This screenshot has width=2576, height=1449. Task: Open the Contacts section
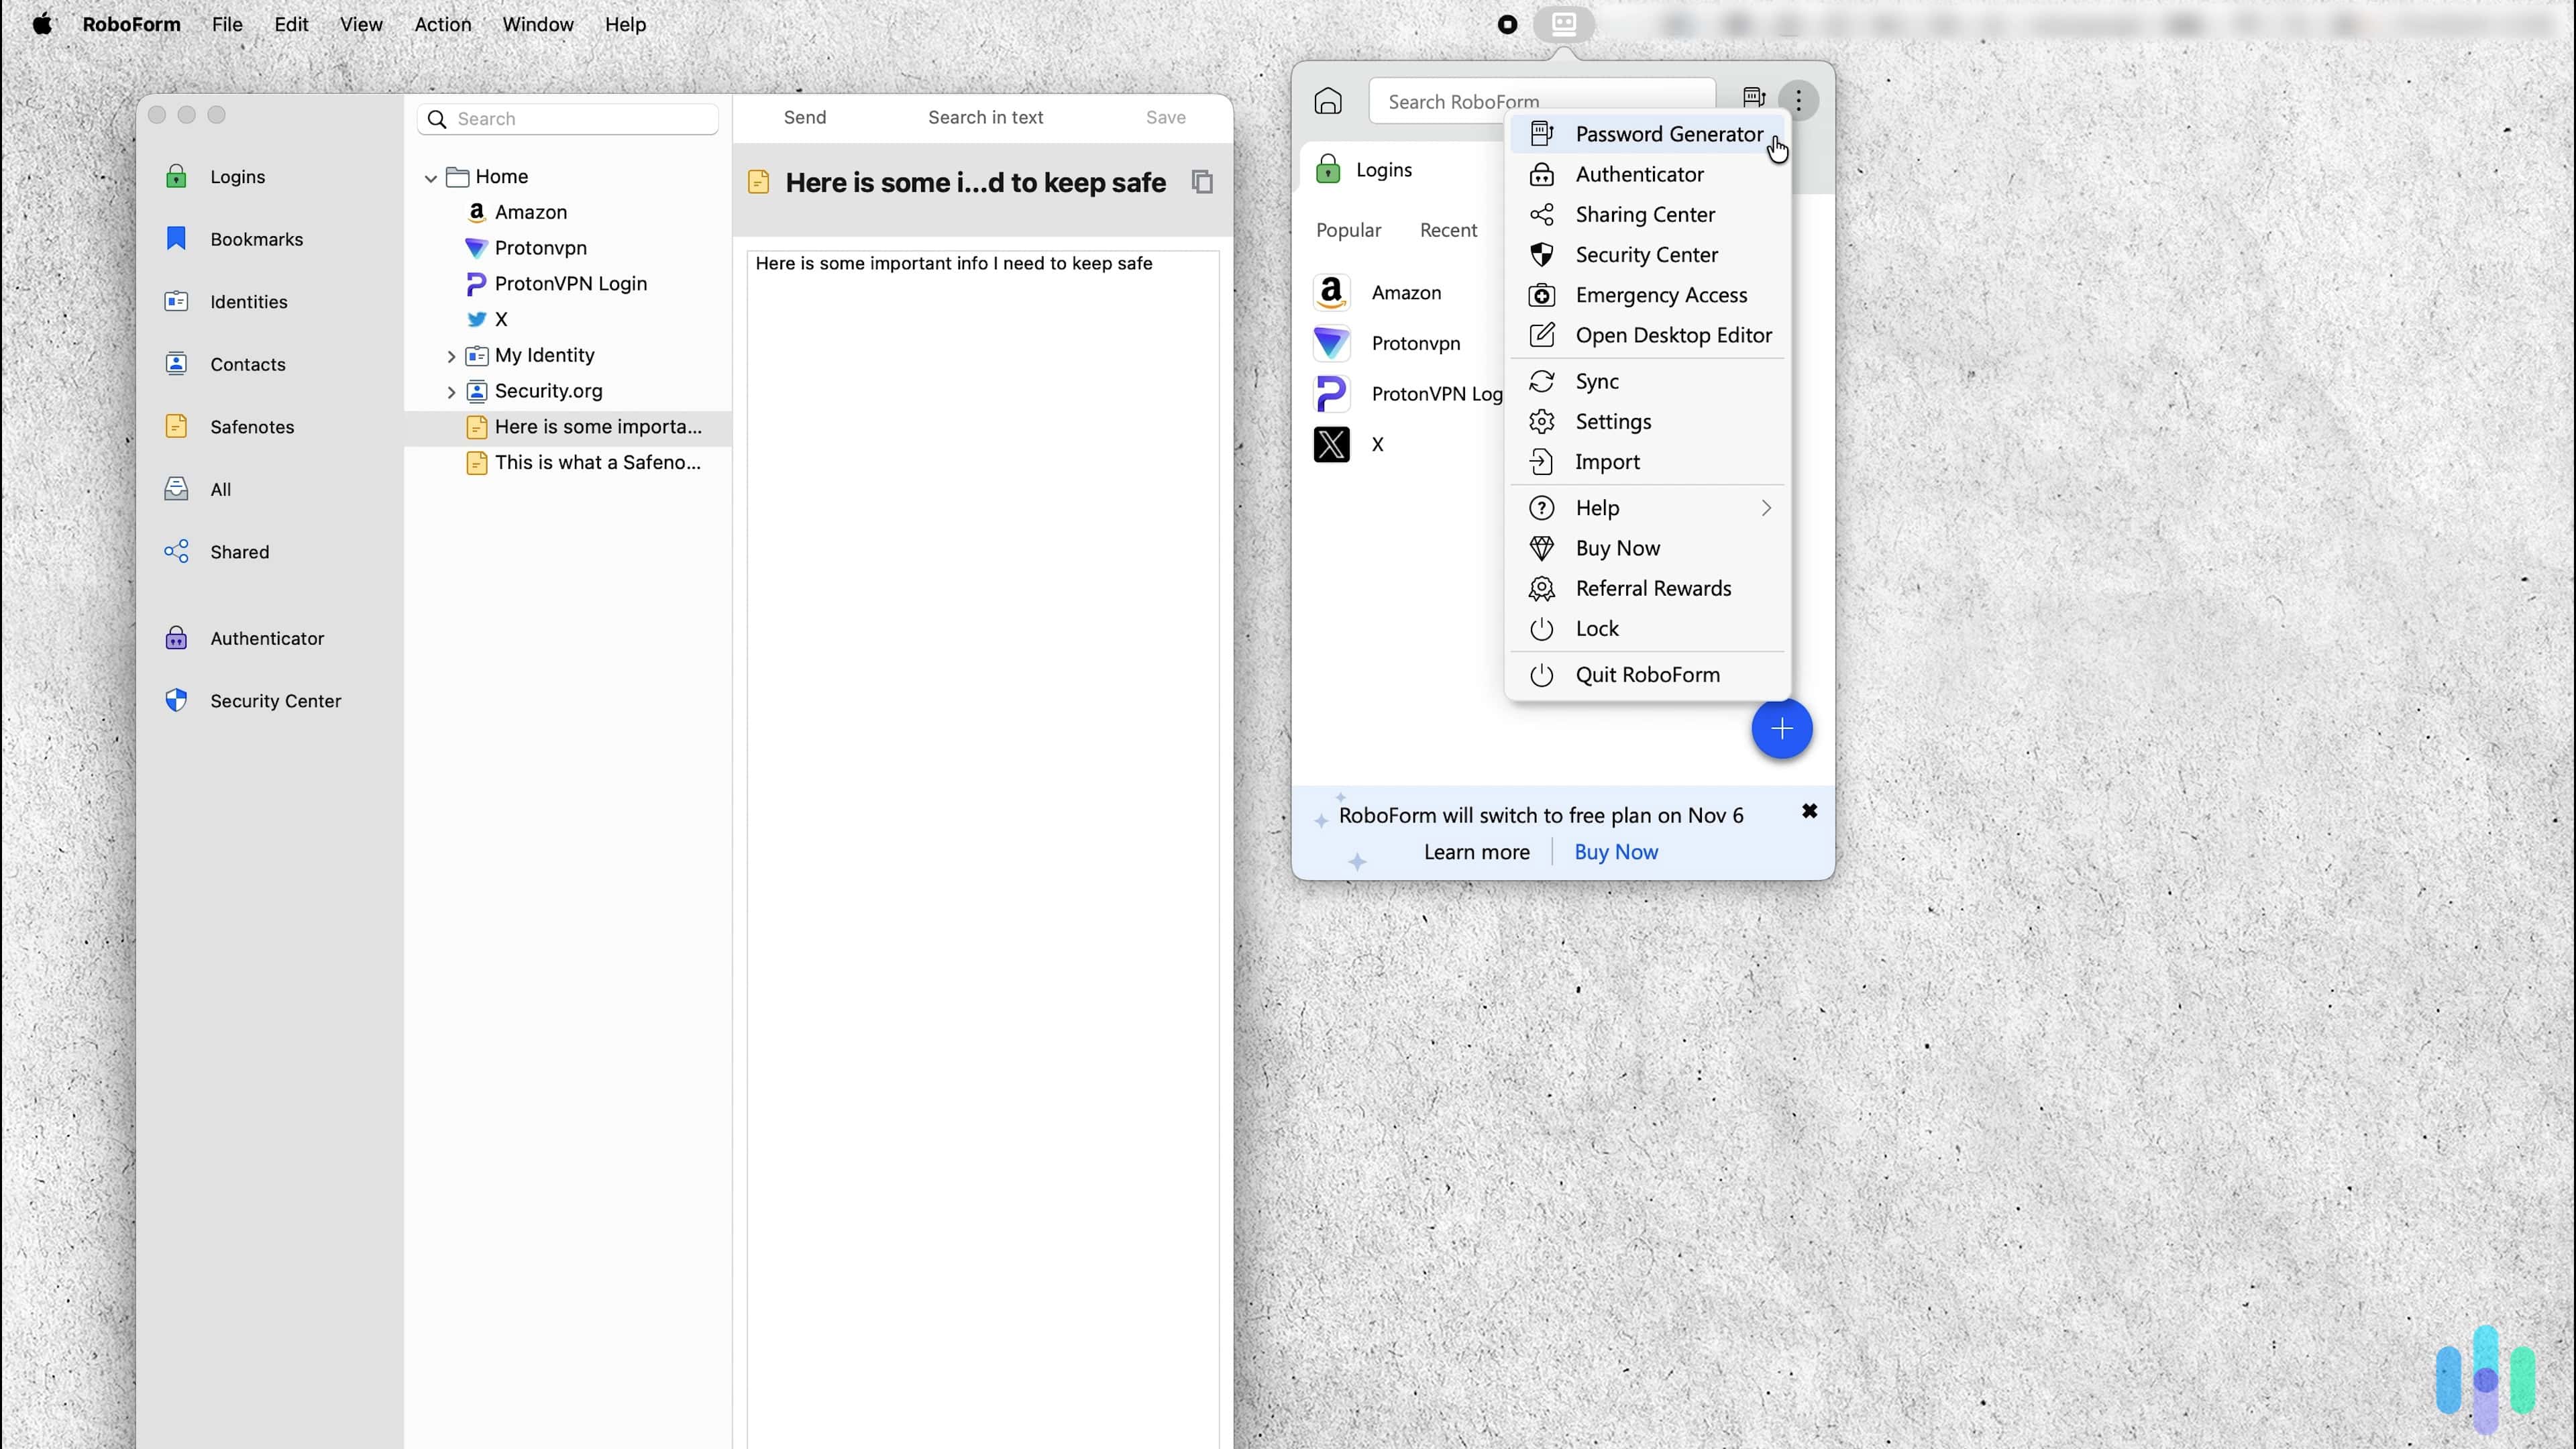[x=247, y=364]
